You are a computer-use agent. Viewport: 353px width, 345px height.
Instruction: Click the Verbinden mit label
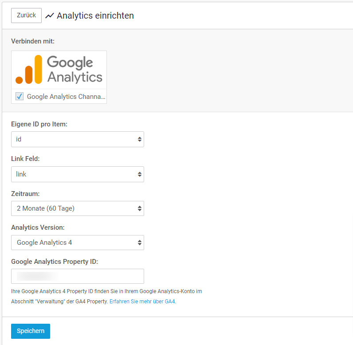[33, 41]
